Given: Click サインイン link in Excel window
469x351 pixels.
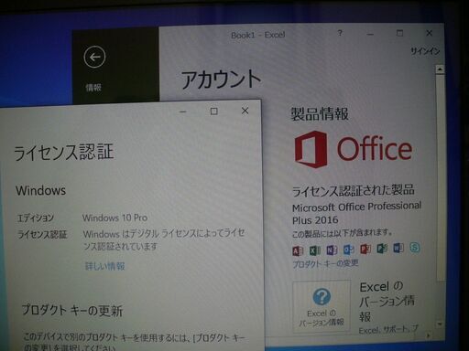Looking at the screenshot, I should point(425,51).
